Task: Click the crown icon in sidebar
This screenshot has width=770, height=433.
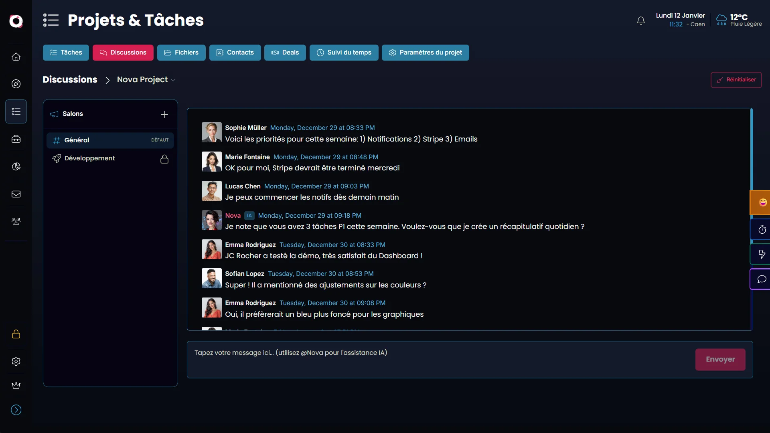Action: point(16,385)
